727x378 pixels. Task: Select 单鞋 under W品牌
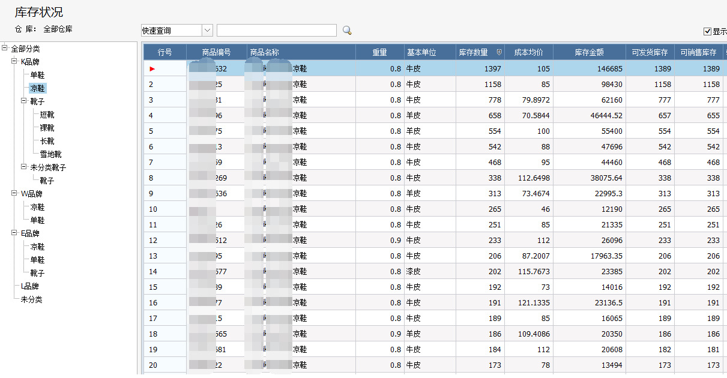37,220
